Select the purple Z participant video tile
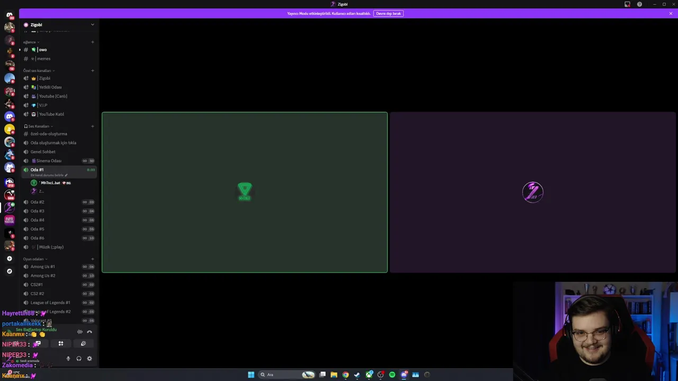 click(532, 192)
